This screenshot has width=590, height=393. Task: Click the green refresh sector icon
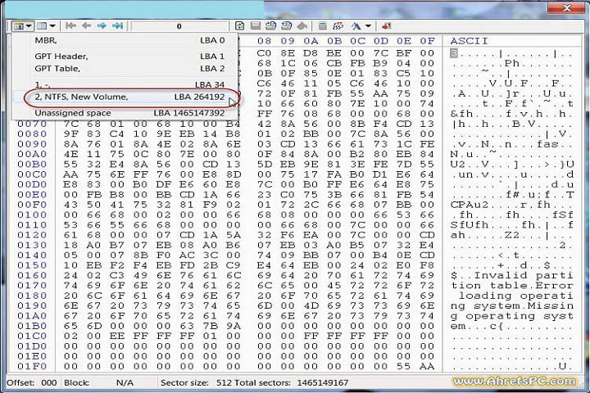[x=239, y=25]
